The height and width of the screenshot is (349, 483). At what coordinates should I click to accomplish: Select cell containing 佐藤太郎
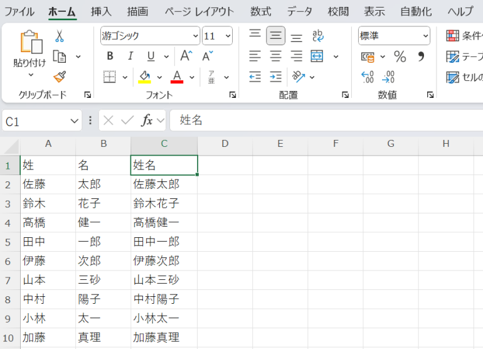pos(164,185)
